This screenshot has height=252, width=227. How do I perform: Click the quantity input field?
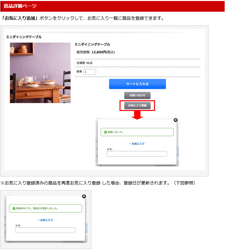90,72
